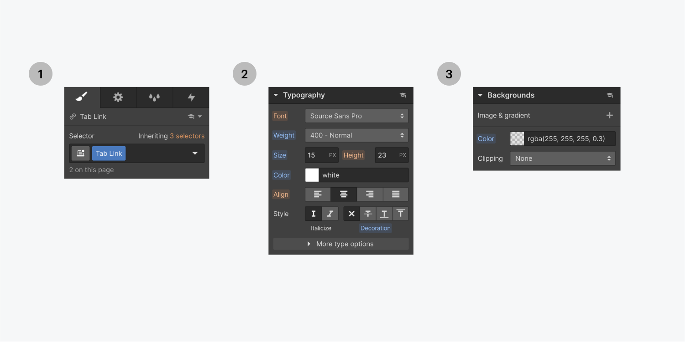
Task: Open the Clipping dropdown set to None
Action: click(x=562, y=158)
